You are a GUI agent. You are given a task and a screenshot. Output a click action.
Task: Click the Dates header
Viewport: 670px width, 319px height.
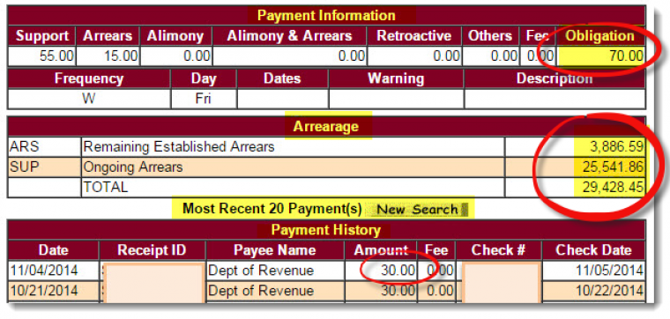(x=282, y=78)
